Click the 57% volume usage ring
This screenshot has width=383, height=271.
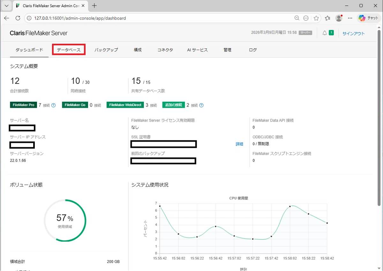click(65, 221)
